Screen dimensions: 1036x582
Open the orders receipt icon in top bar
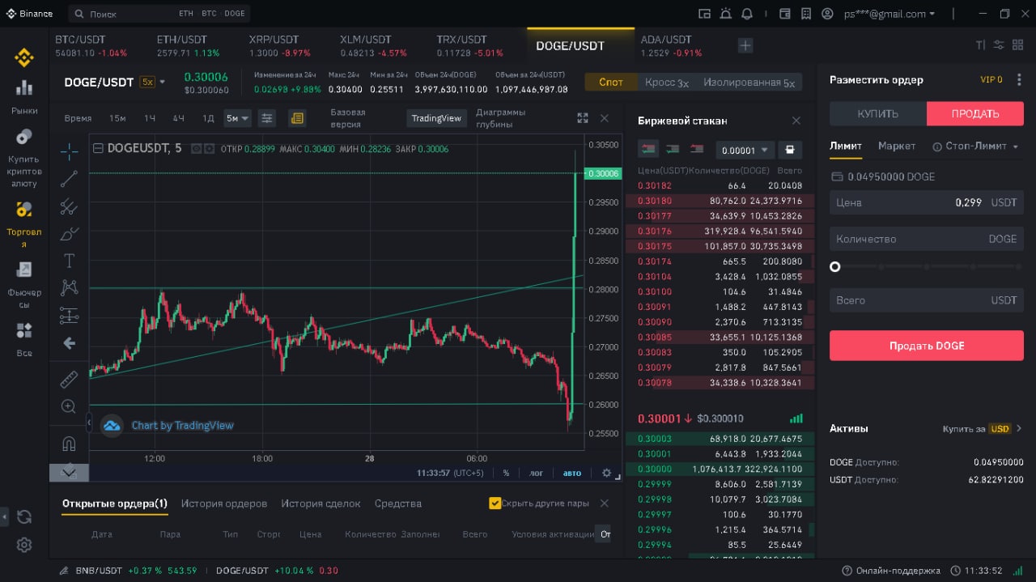805,14
